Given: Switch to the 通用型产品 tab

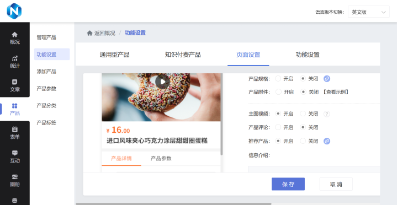Looking at the screenshot, I should click(114, 55).
